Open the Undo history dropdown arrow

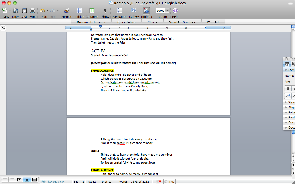[x=47, y=11]
